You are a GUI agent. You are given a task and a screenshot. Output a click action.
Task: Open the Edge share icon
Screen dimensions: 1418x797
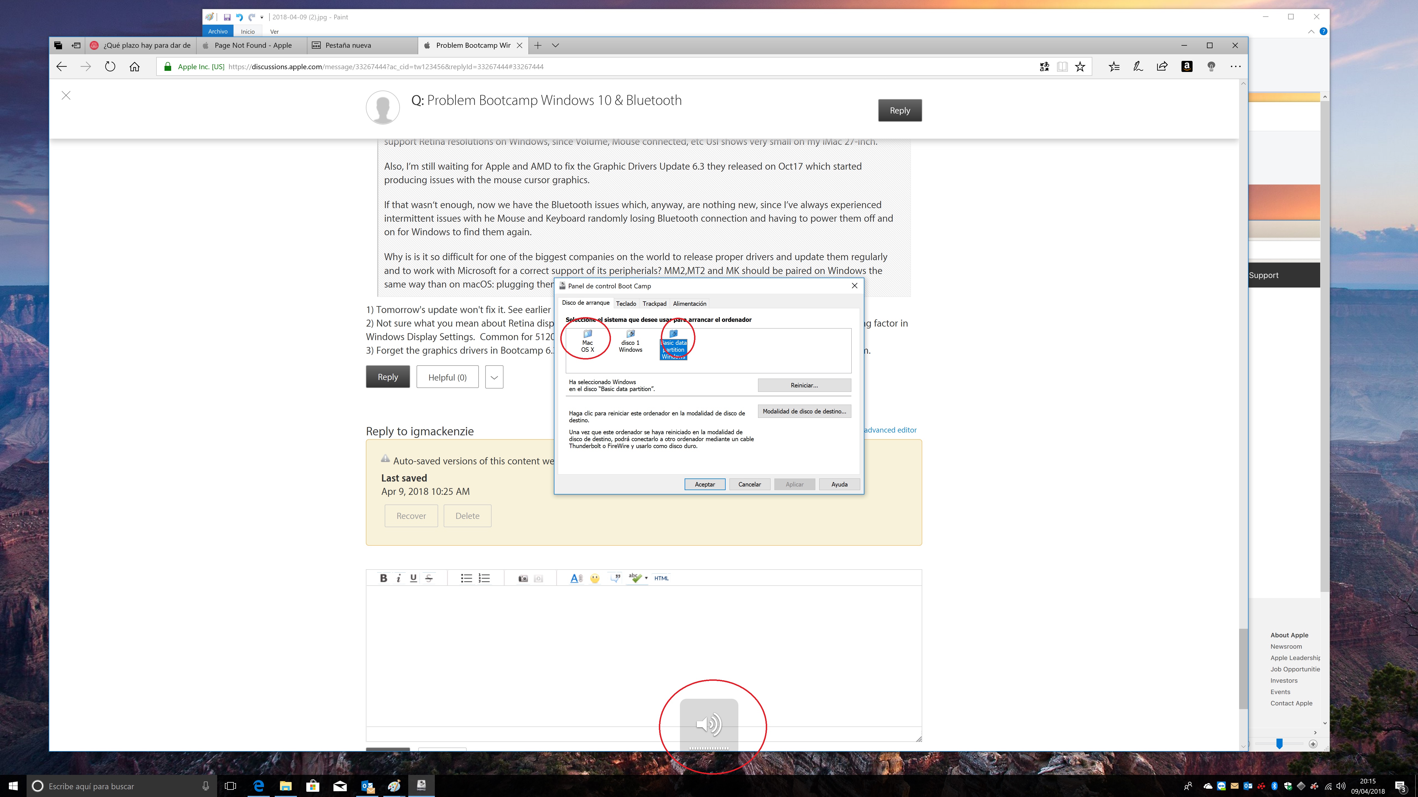pyautogui.click(x=1162, y=66)
